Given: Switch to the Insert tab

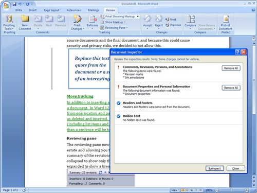Looking at the screenshot, I should [33, 10].
